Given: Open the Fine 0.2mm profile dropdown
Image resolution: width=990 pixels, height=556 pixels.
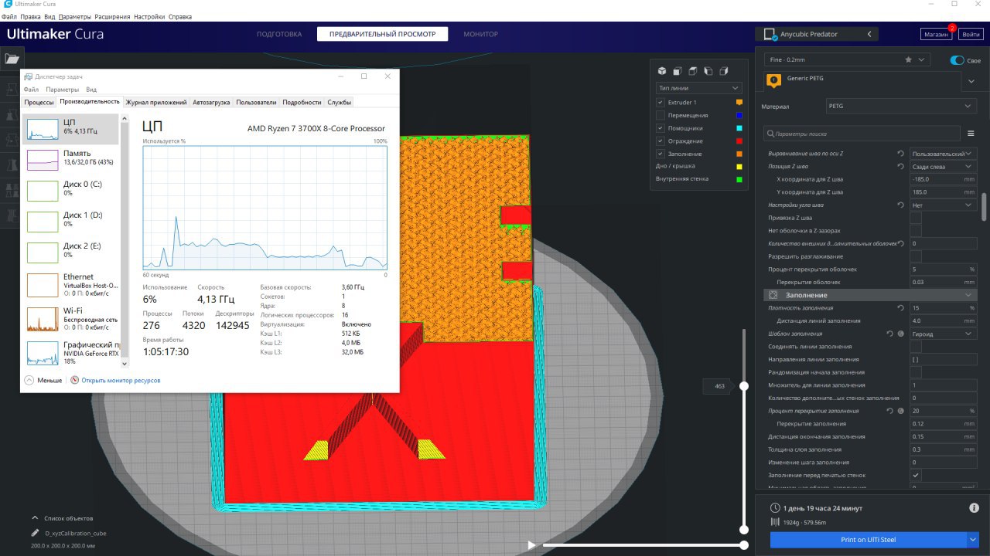Looking at the screenshot, I should [847, 59].
